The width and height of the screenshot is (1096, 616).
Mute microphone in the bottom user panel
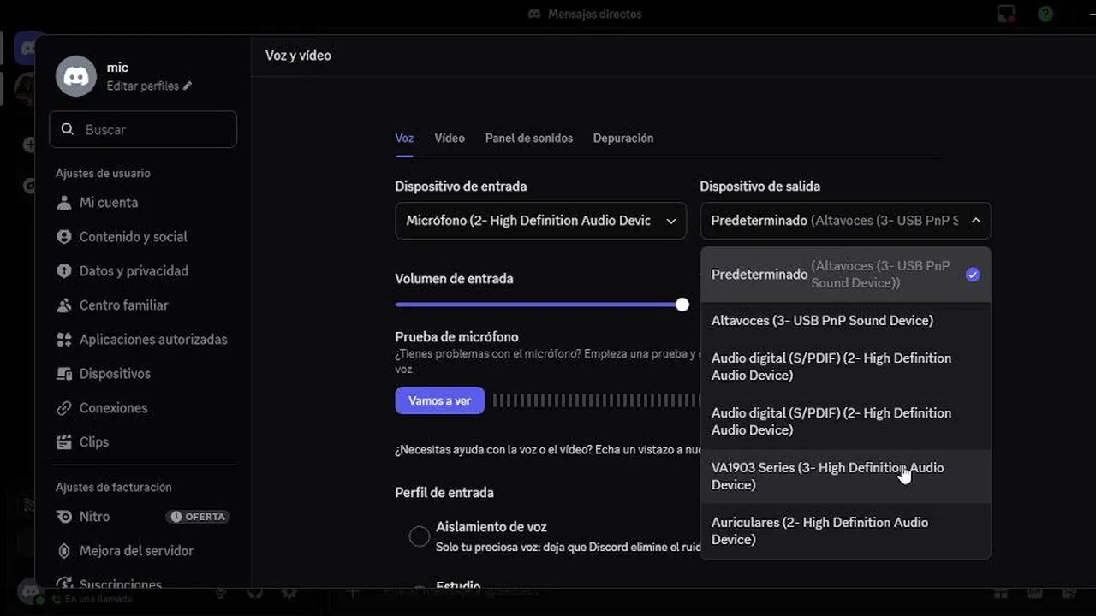221,592
